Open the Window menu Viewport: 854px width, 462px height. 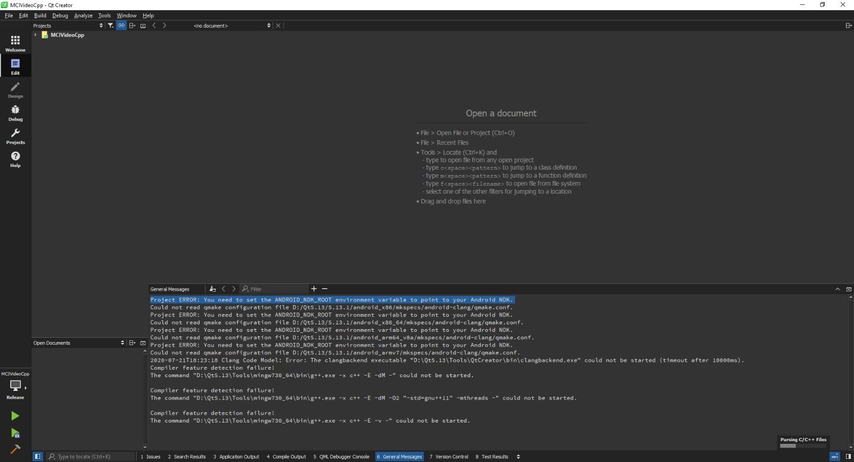(x=126, y=15)
